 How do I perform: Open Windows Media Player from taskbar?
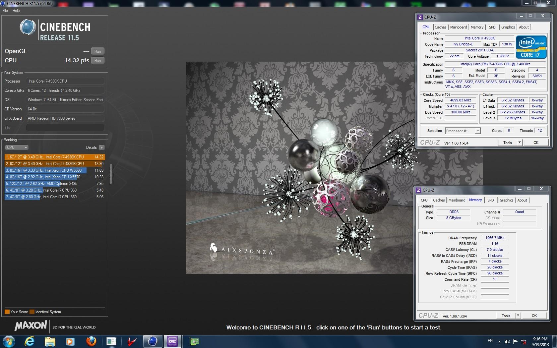coord(70,341)
